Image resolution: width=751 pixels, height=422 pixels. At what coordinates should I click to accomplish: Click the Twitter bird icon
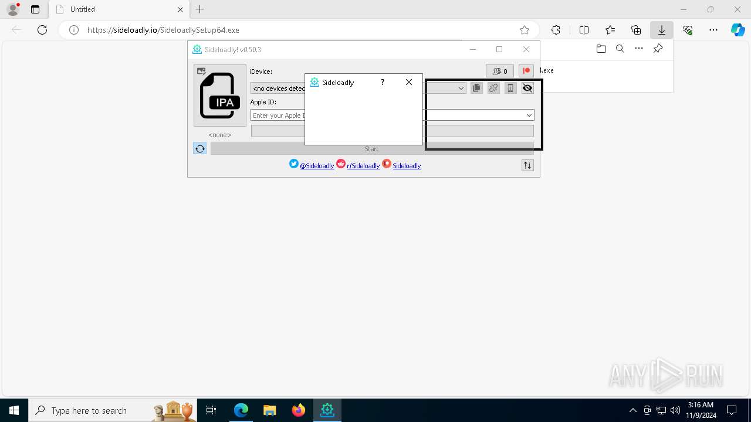(x=294, y=164)
